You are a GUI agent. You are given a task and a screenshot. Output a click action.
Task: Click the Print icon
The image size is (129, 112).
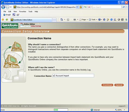tap(75, 19)
